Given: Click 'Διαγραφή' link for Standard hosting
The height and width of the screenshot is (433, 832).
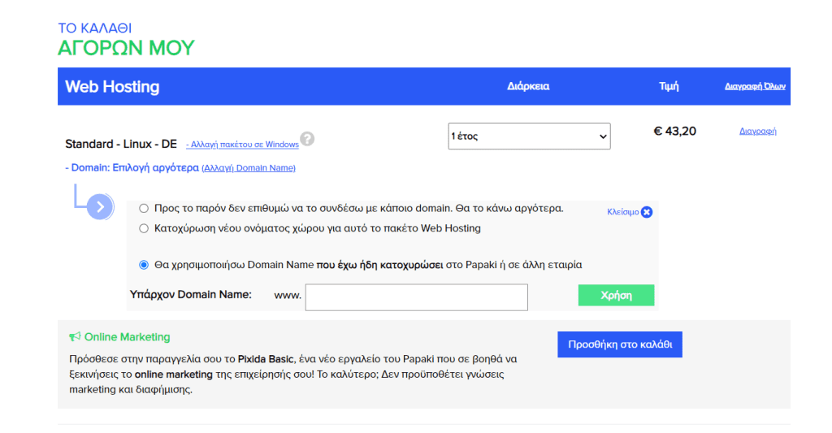Looking at the screenshot, I should tap(757, 131).
